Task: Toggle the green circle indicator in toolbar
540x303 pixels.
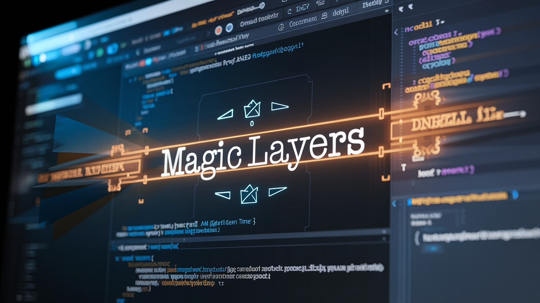Action: coord(100,53)
